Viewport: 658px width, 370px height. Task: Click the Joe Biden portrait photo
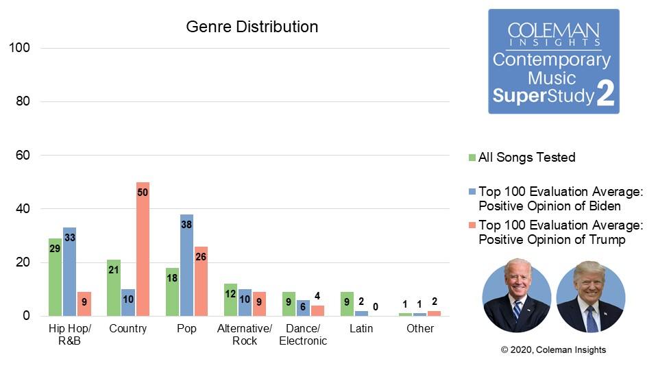[516, 297]
